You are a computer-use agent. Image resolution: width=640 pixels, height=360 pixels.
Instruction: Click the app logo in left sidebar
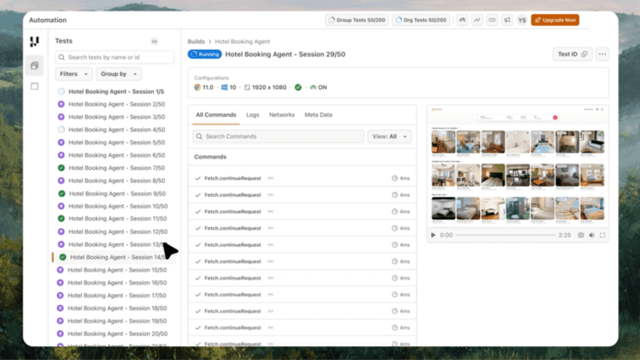tap(35, 41)
